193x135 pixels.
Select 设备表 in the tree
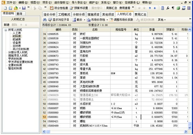tap(17, 43)
